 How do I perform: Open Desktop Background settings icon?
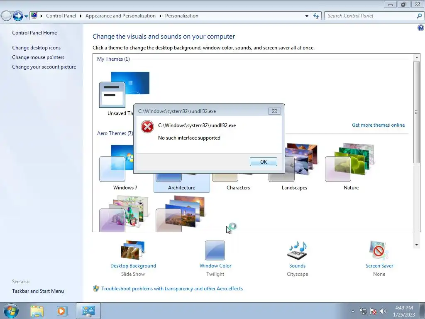133,250
